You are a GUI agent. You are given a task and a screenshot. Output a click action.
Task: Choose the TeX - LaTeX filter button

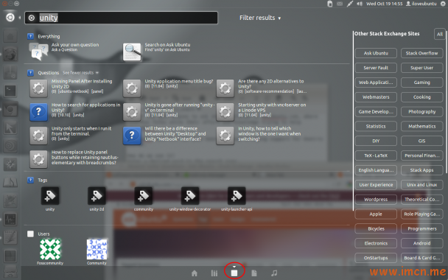[376, 155]
